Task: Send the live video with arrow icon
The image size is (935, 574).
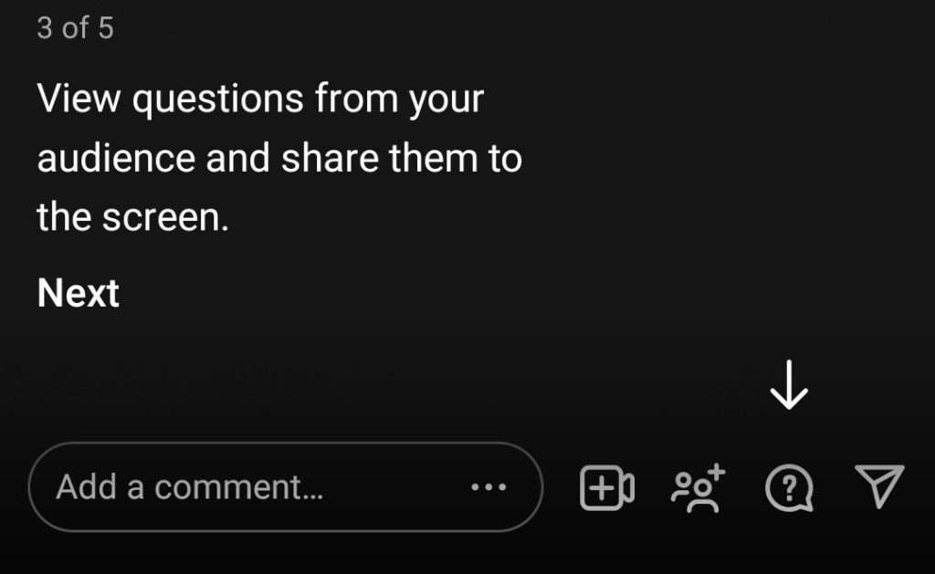Action: tap(879, 485)
